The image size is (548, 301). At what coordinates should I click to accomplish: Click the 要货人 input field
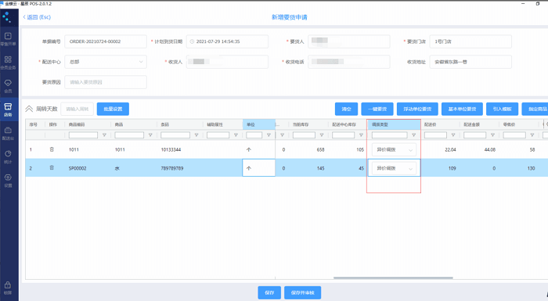349,41
